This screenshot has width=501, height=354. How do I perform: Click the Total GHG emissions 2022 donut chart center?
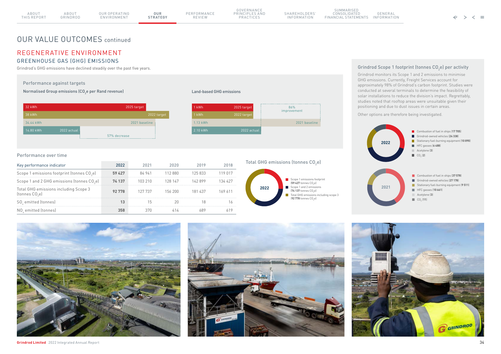click(264, 188)
